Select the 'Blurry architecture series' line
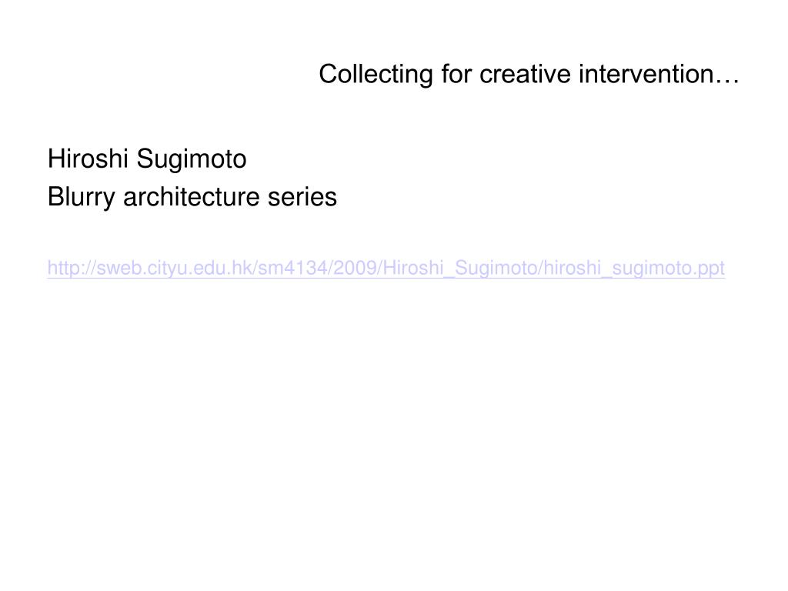Screen dimensions: 788x591 (x=192, y=197)
